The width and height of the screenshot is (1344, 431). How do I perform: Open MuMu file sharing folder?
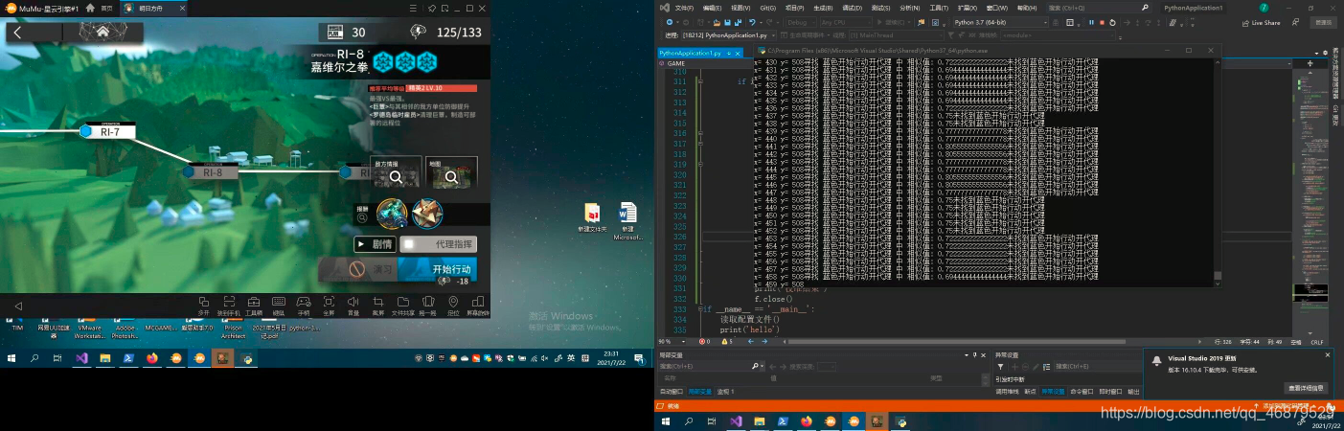point(403,305)
